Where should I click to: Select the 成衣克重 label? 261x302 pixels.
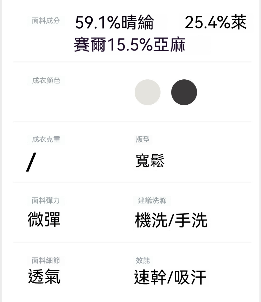pyautogui.click(x=46, y=140)
